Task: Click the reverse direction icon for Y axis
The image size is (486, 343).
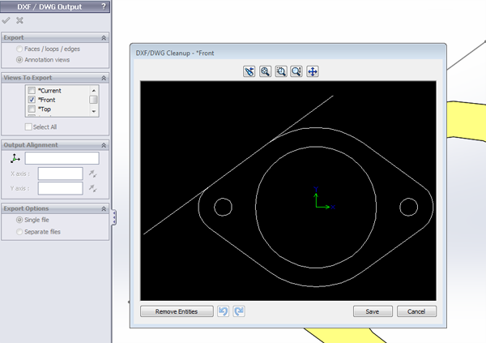Action: [92, 188]
